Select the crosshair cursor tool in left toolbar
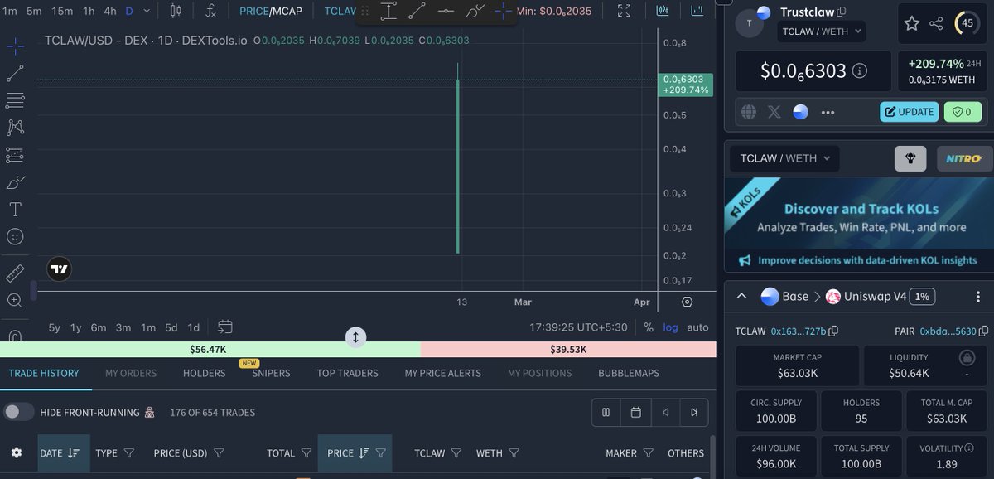 click(x=15, y=46)
